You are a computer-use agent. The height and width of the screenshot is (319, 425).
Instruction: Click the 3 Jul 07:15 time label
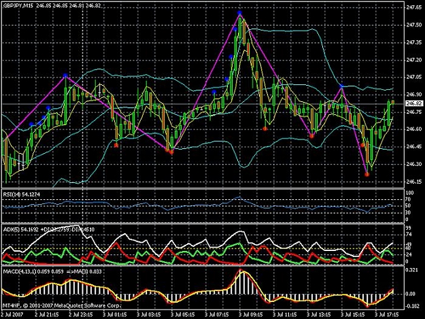tap(216, 315)
